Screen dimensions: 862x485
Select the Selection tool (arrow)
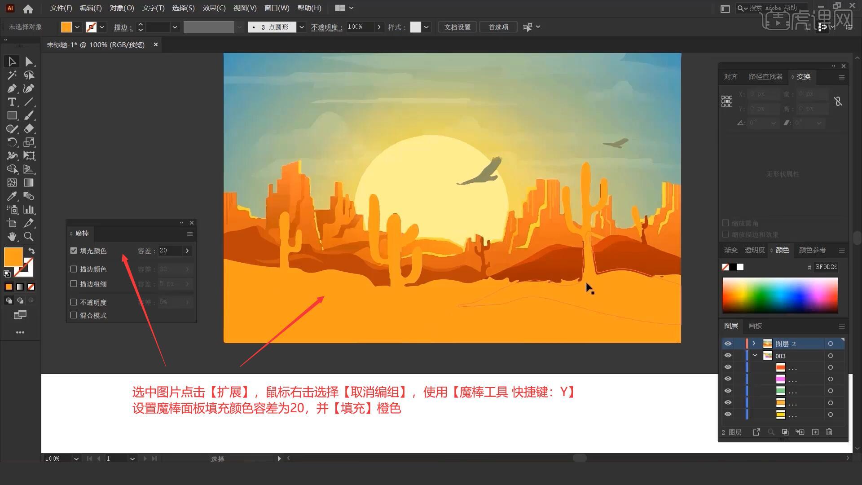(11, 61)
